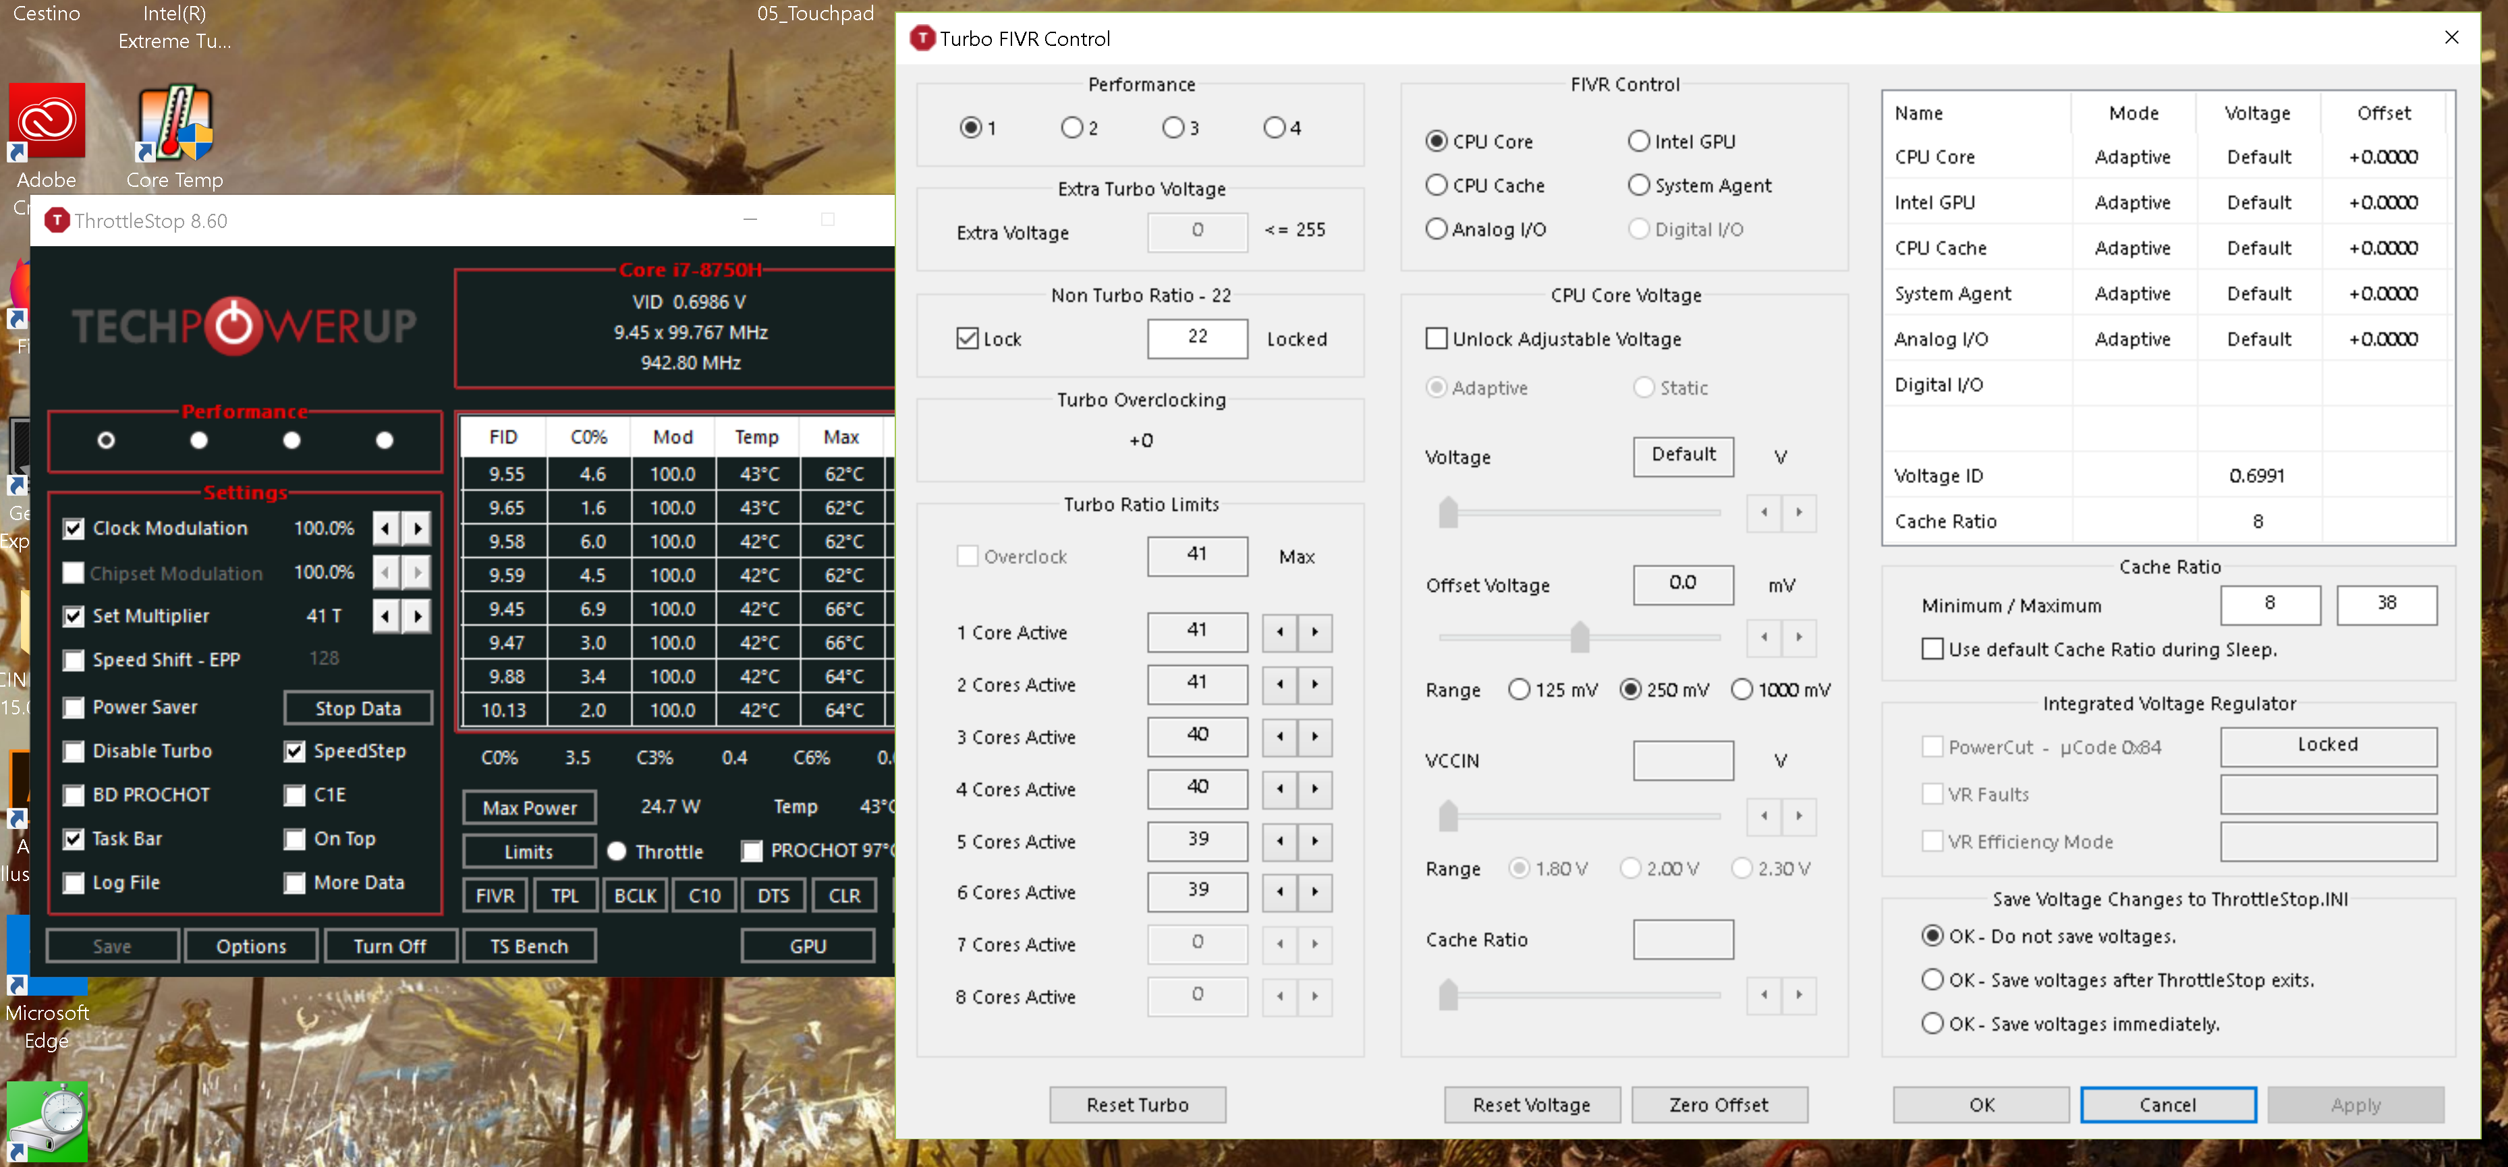
Task: Increase 3 Cores Active ratio
Action: (x=1314, y=738)
